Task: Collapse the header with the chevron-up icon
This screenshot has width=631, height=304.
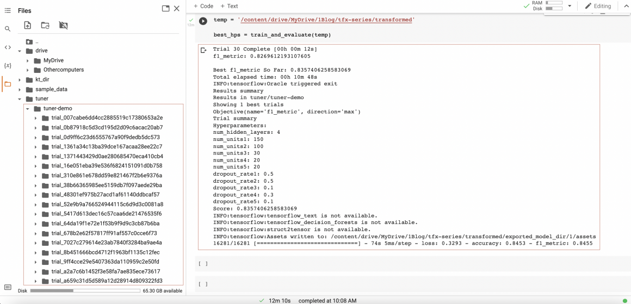Action: coord(626,6)
